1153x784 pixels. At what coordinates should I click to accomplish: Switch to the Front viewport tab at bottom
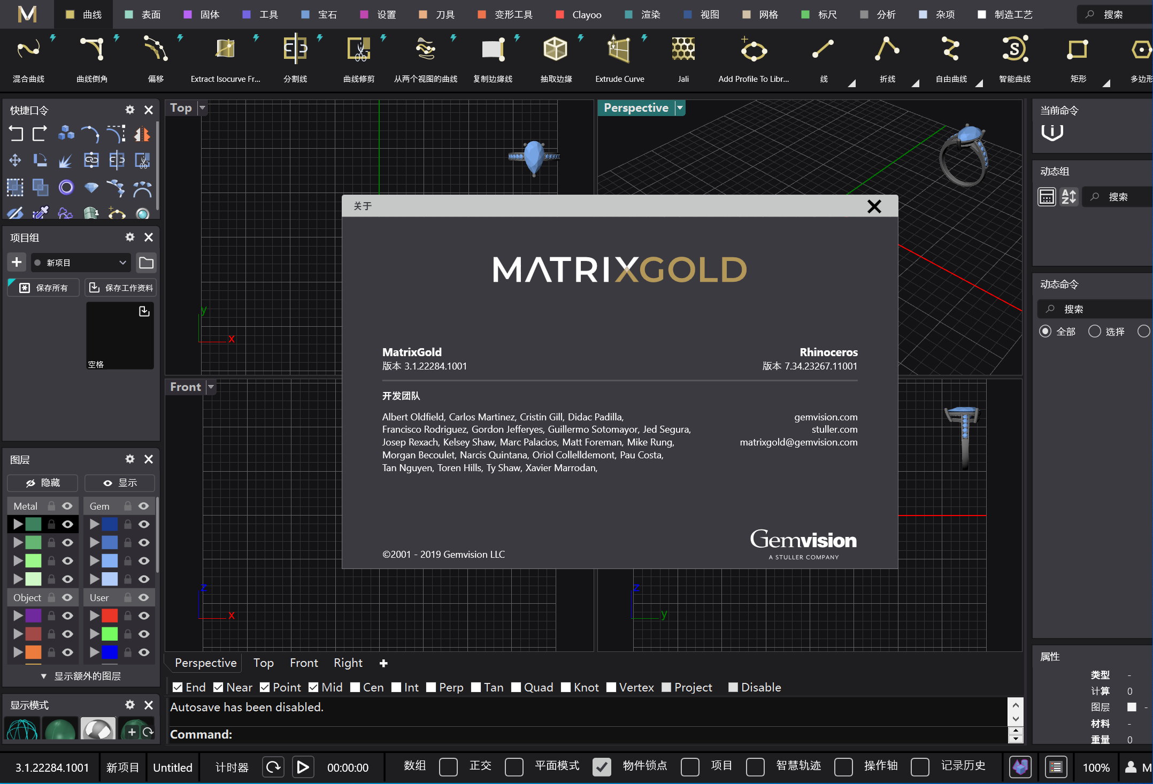(x=304, y=663)
